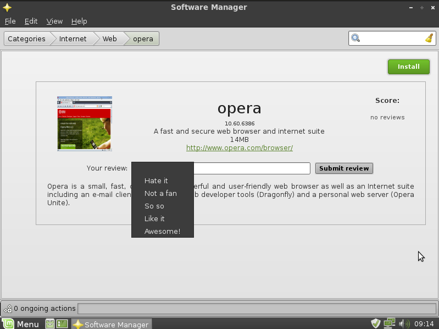
Task: Choose the 'Not a fan' rating
Action: pyautogui.click(x=163, y=193)
